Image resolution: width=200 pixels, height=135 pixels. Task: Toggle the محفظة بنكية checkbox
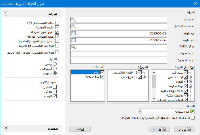click(186, 95)
